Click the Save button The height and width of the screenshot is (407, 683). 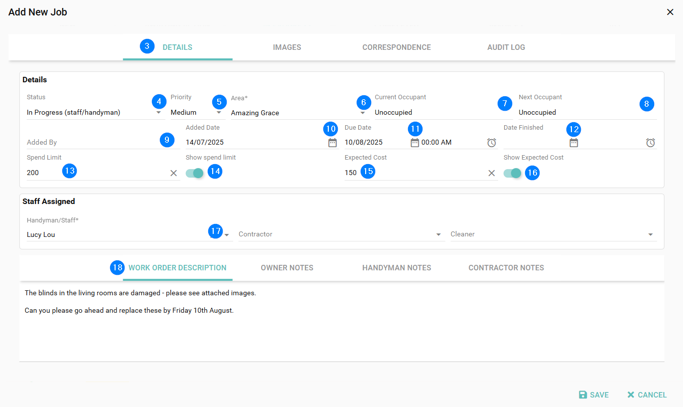[x=594, y=395]
